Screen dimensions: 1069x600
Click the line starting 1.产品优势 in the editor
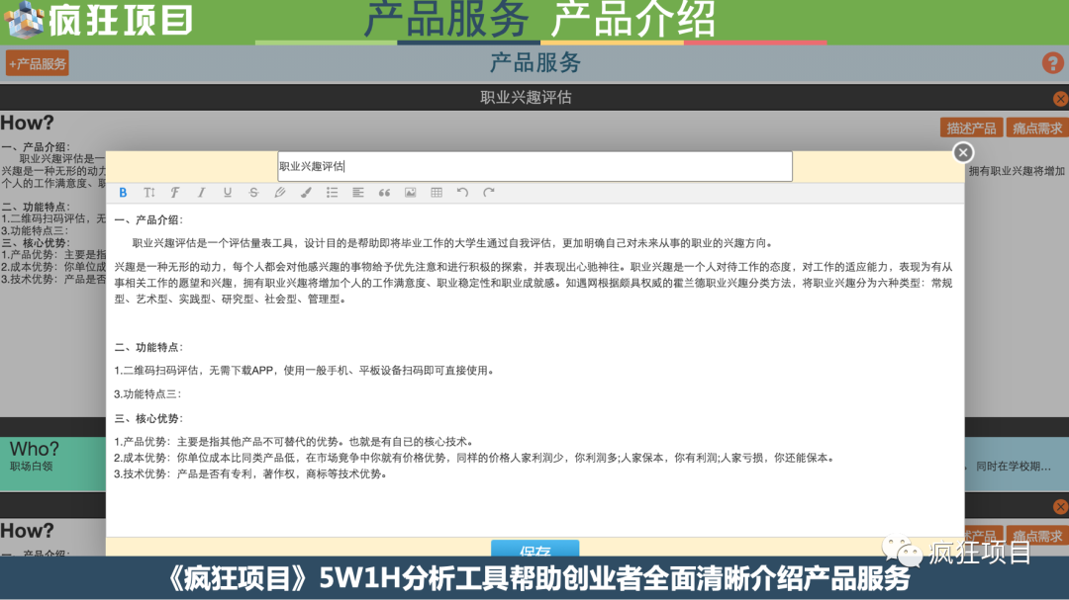(294, 442)
